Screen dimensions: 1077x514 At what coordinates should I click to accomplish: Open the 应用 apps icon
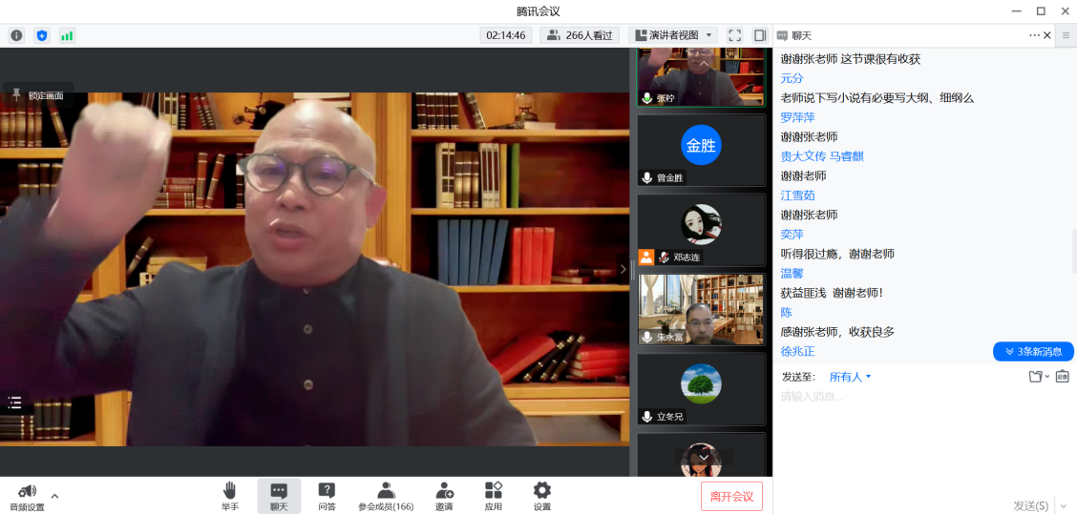(x=493, y=496)
